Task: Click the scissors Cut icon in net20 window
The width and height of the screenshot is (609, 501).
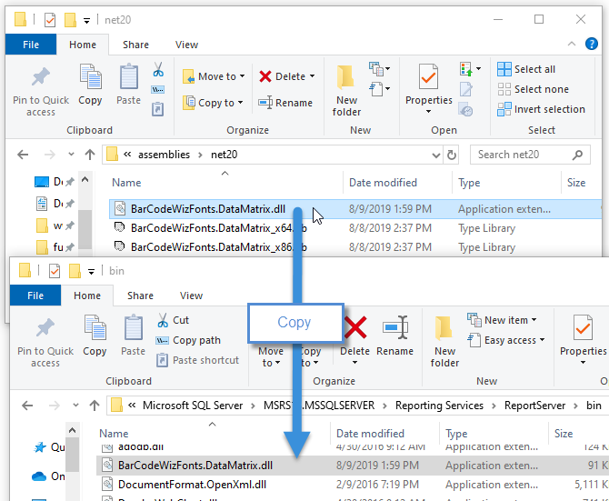Action: [158, 69]
